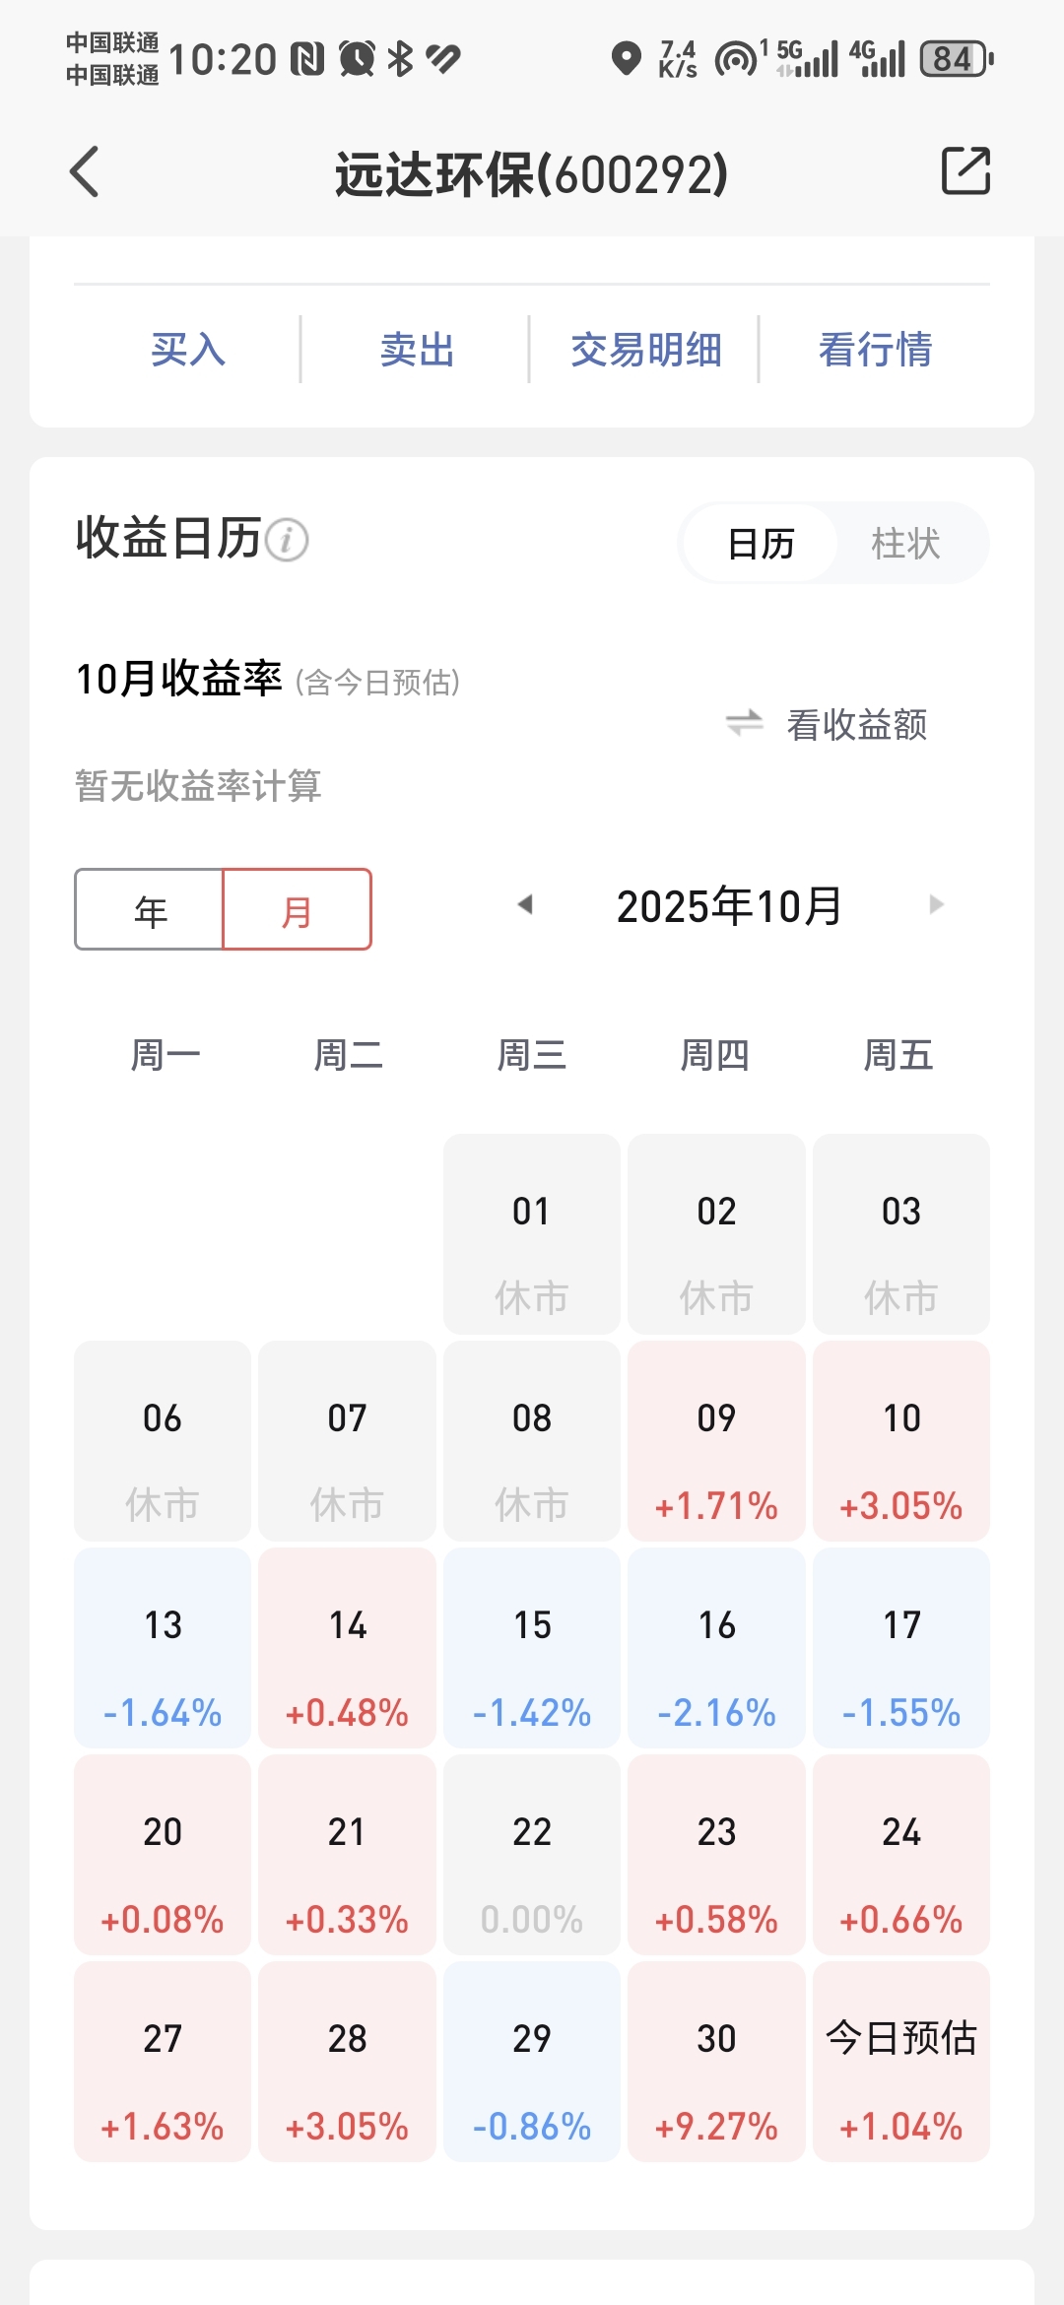Tap the info icon beside 收益日历
The image size is (1064, 2305).
tap(288, 540)
